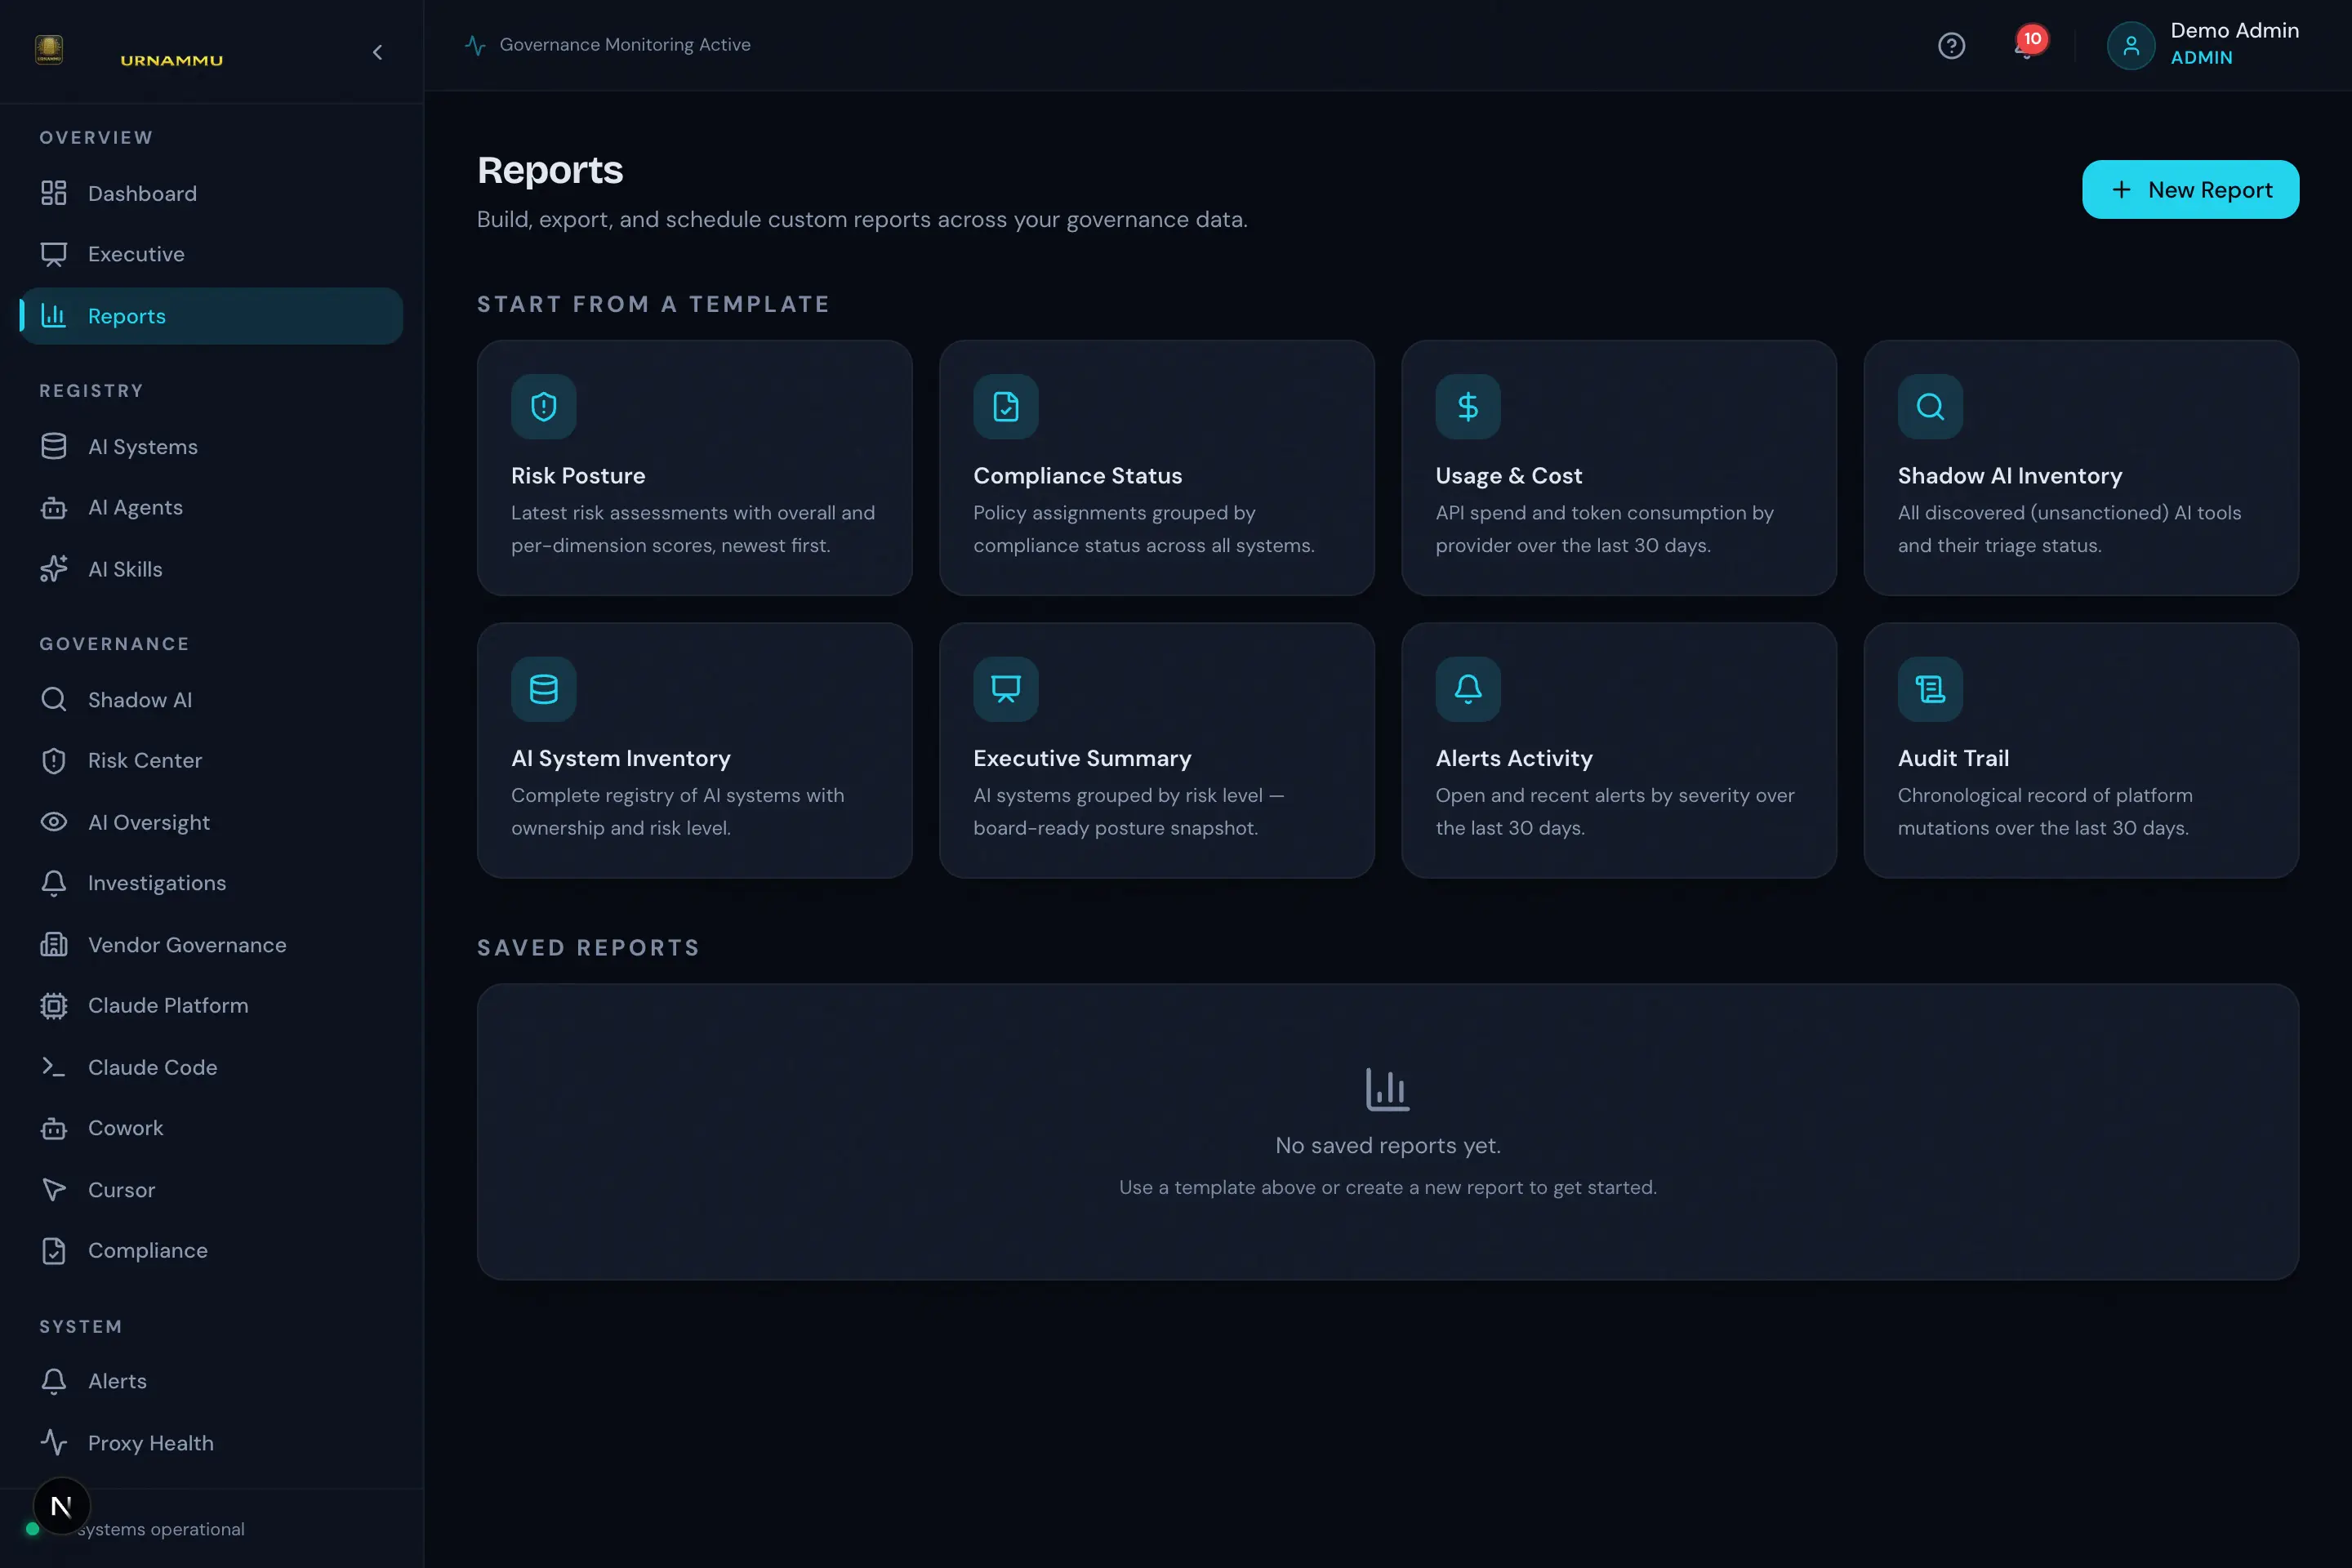Choose the Risk Posture template card
This screenshot has width=2352, height=1568.
694,467
